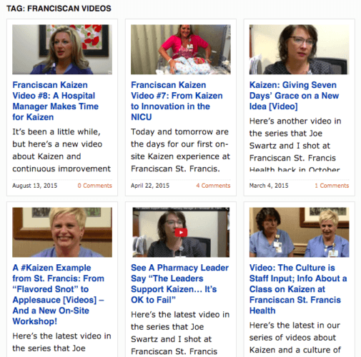Click the excerpt text beginning 'Today and tomorrow are'
The height and width of the screenshot is (357, 361).
(180, 150)
